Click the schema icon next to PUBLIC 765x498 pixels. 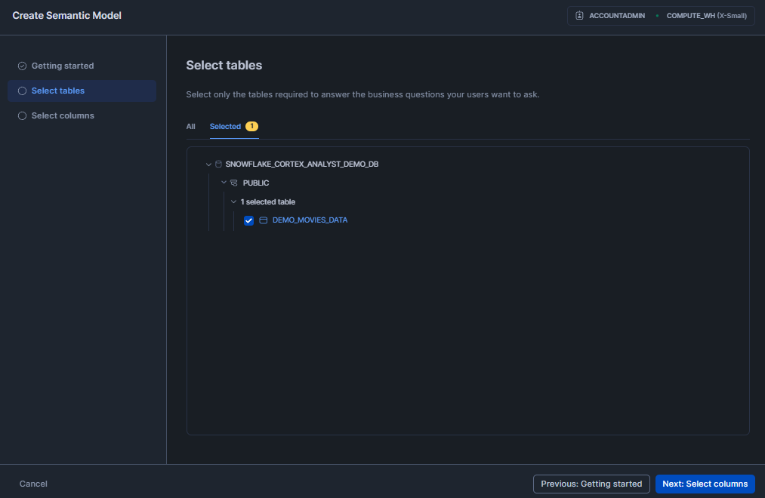click(234, 183)
